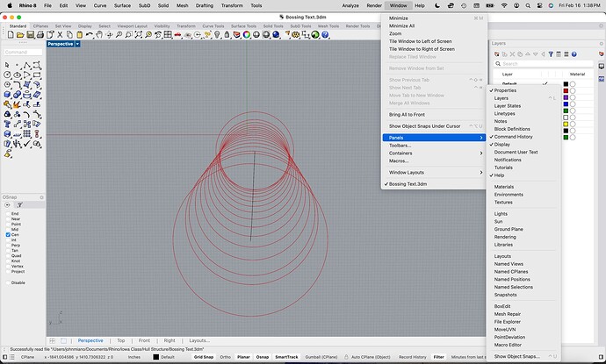
Task: Open the OSnap panel gear menu
Action: (42, 197)
